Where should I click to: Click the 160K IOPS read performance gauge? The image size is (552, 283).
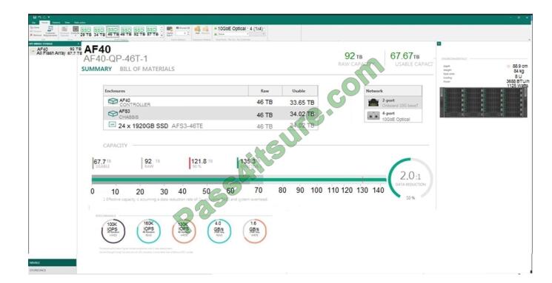(x=149, y=231)
